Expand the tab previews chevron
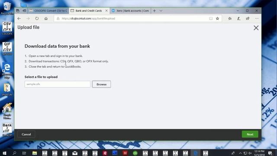Screen dimensions: 277x156 (161, 10)
